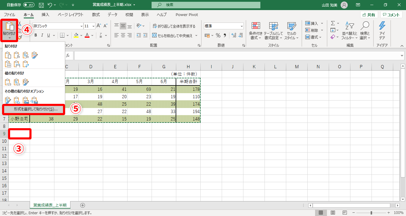Image resolution: width=406 pixels, height=216 pixels.
Task: Open the Page Layout (ページ レイアウト) tab
Action: [x=71, y=15]
